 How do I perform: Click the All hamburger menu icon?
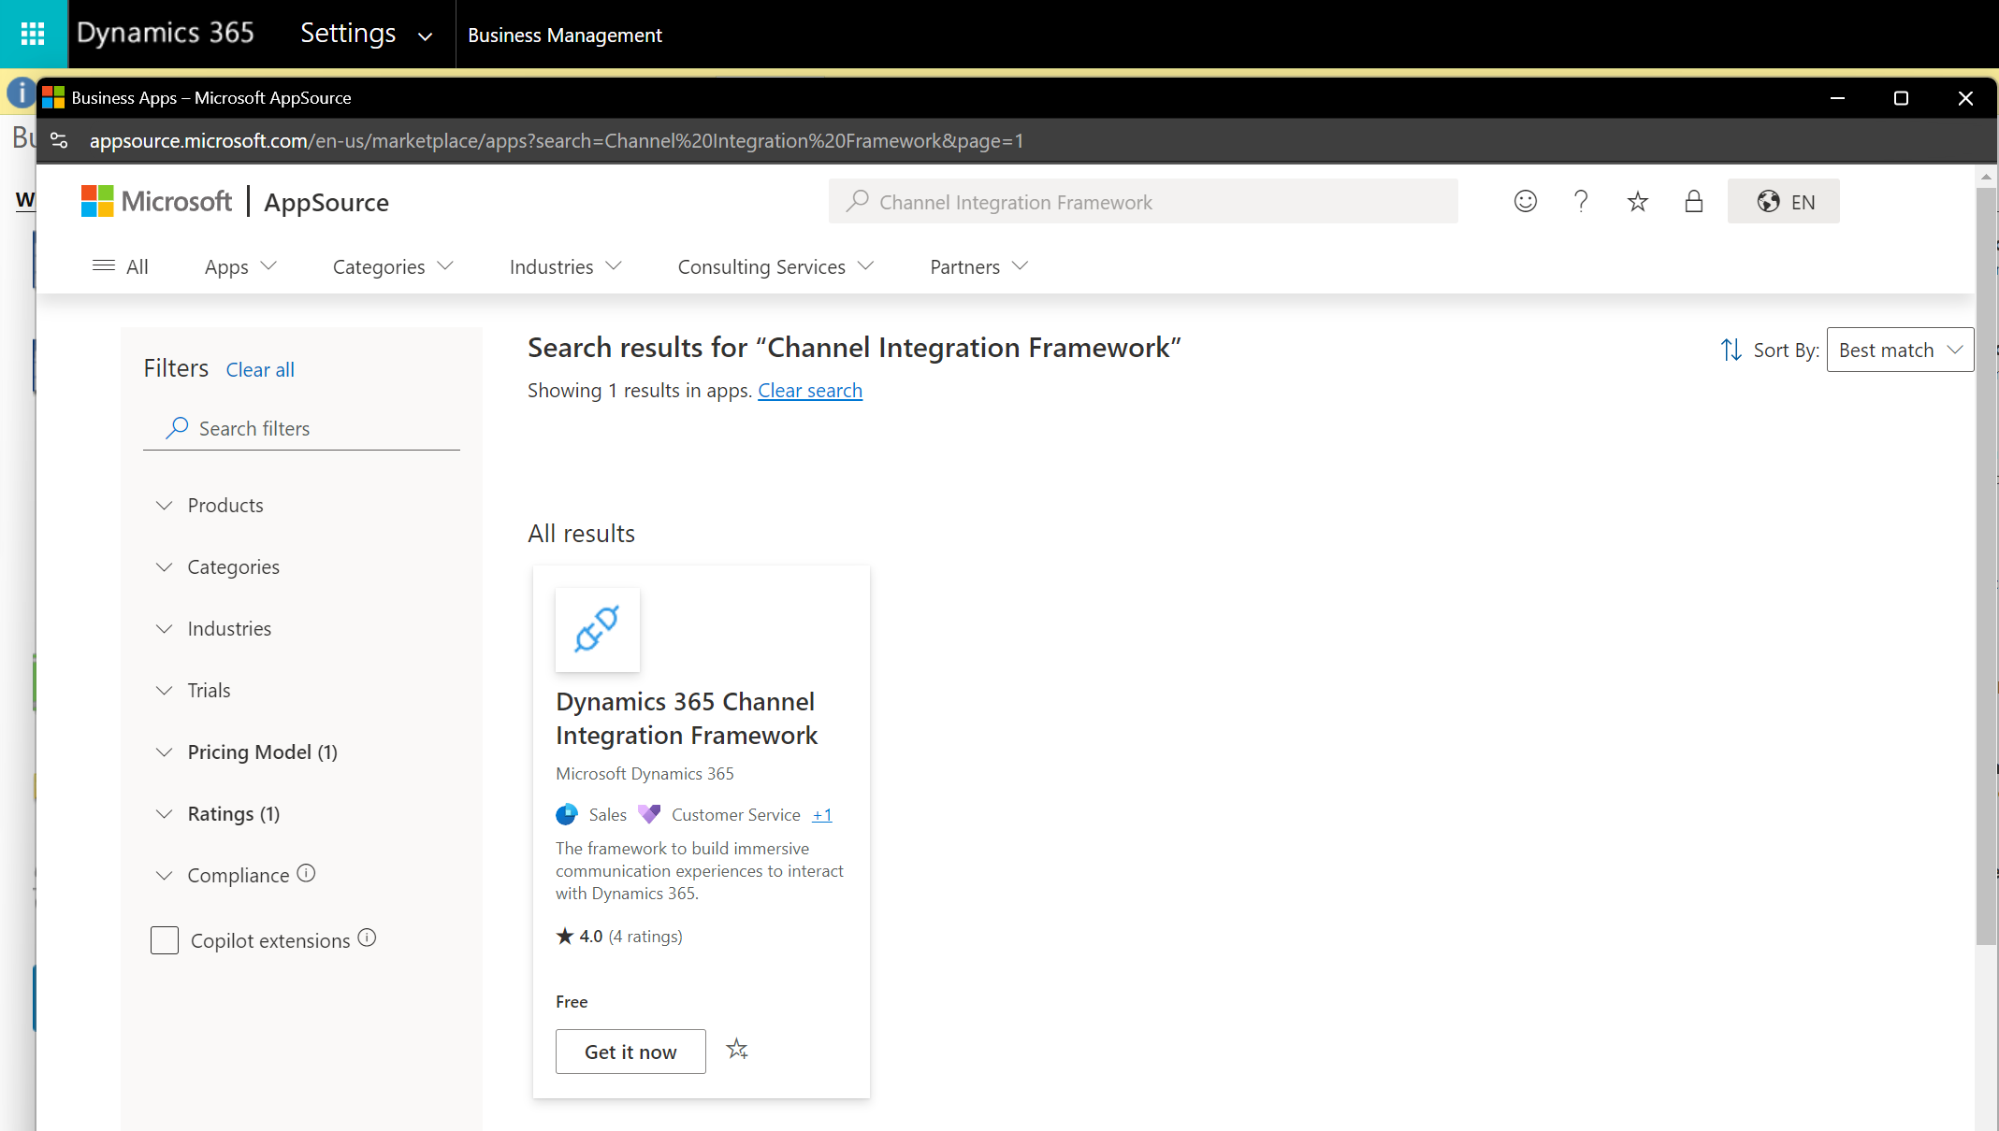click(104, 266)
